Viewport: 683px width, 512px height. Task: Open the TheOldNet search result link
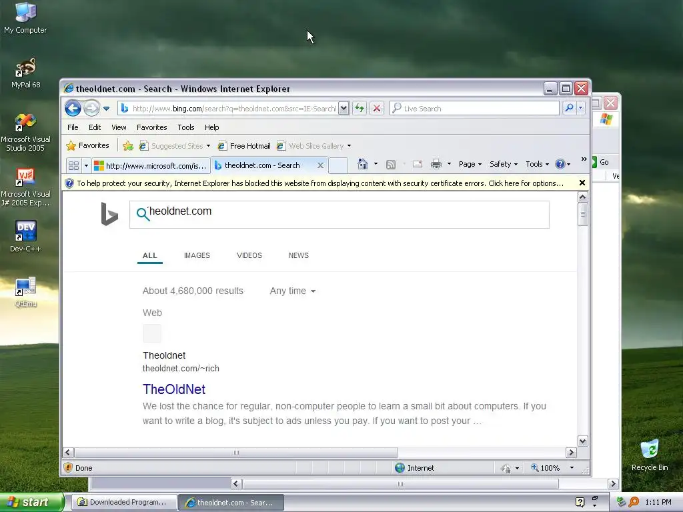click(174, 389)
